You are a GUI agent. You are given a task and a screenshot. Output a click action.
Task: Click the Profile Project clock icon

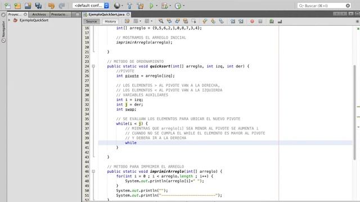178,6
